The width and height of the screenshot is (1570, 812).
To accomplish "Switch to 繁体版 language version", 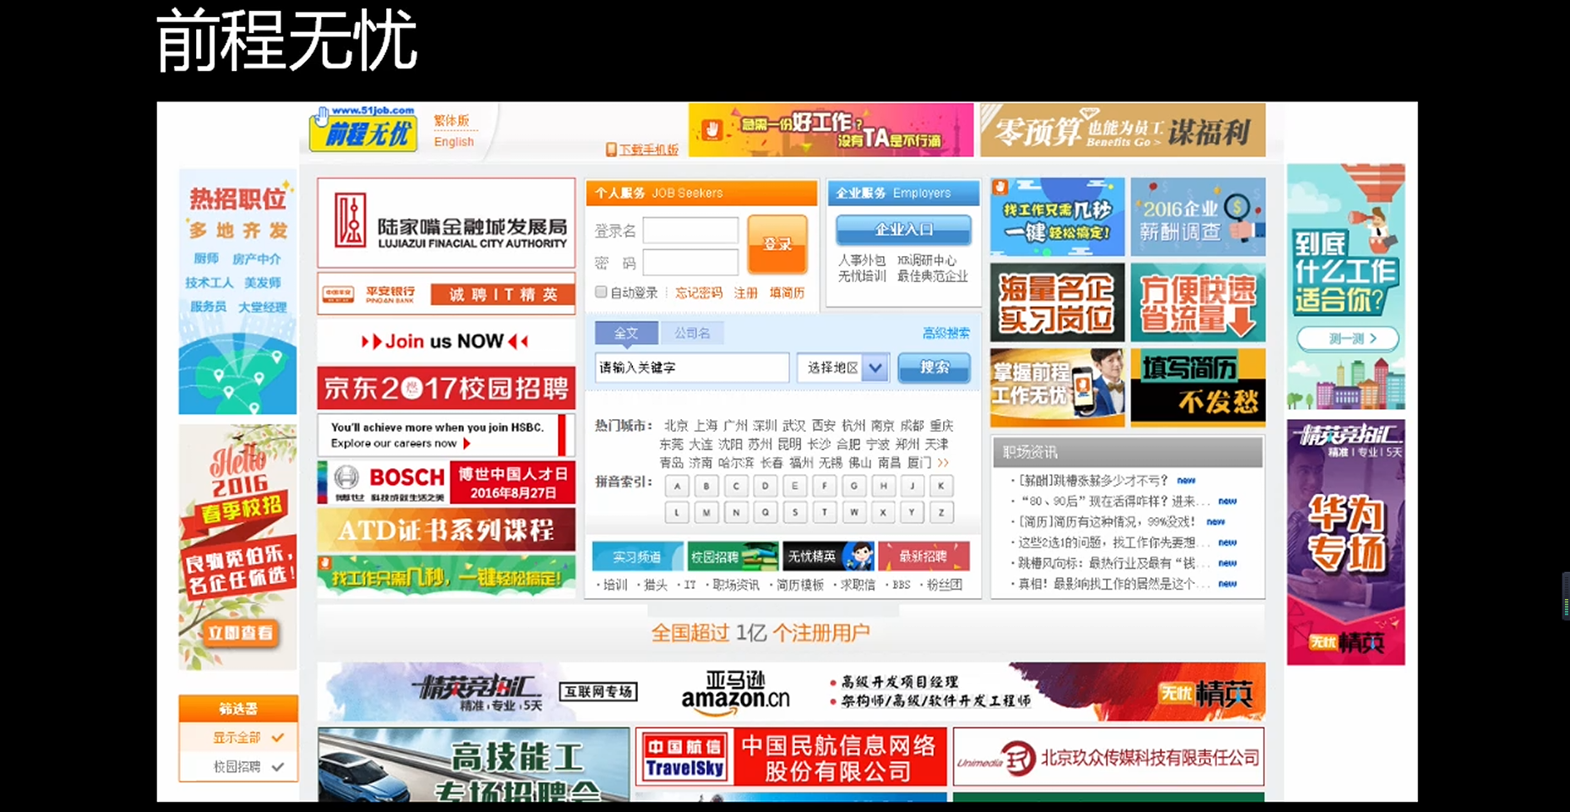I will [451, 121].
